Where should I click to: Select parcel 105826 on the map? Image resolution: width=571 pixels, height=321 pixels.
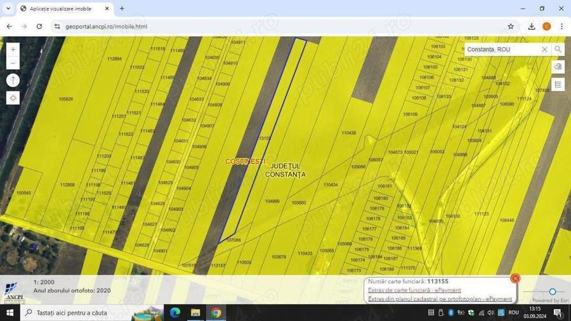pyautogui.click(x=65, y=99)
